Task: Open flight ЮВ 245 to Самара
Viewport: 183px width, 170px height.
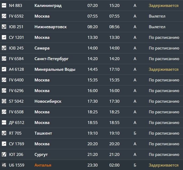Action: [92, 48]
